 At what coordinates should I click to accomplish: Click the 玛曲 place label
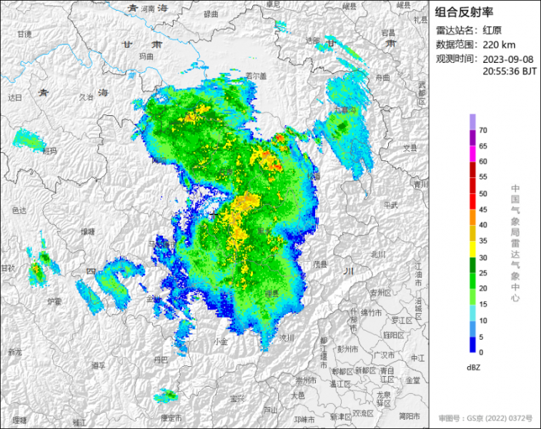point(146,55)
